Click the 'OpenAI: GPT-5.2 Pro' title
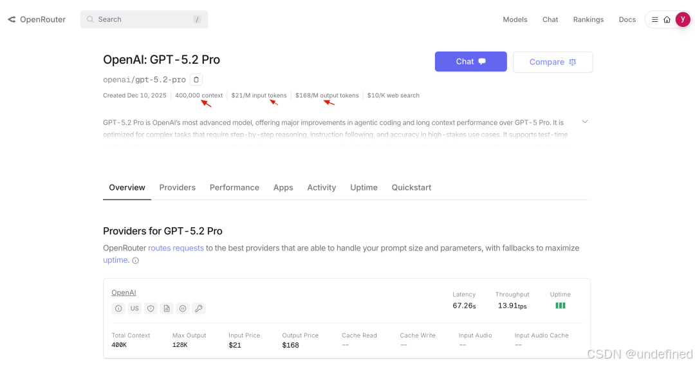The height and width of the screenshot is (365, 695). pos(162,59)
